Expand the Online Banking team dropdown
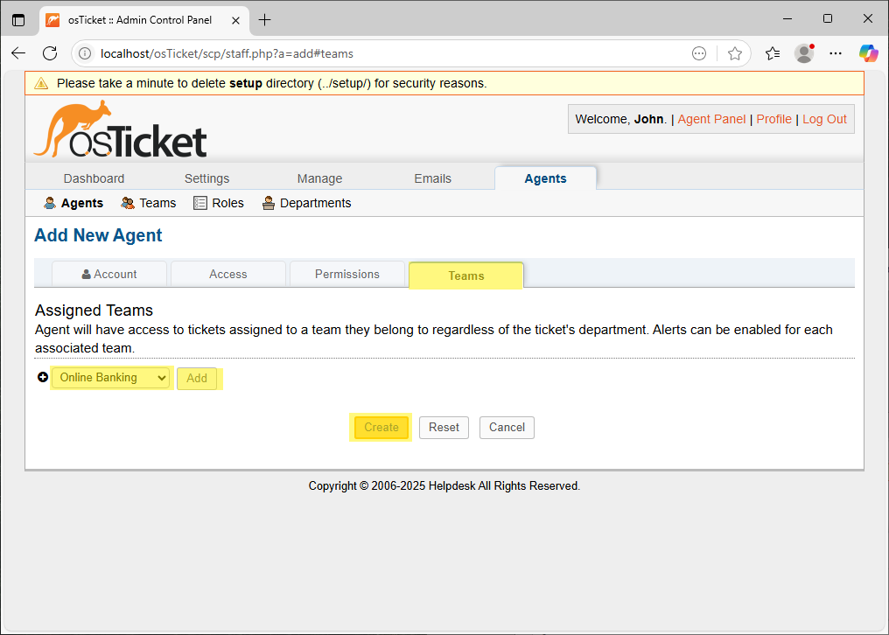 (x=110, y=378)
